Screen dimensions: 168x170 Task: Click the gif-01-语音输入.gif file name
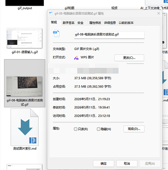[x=25, y=52]
